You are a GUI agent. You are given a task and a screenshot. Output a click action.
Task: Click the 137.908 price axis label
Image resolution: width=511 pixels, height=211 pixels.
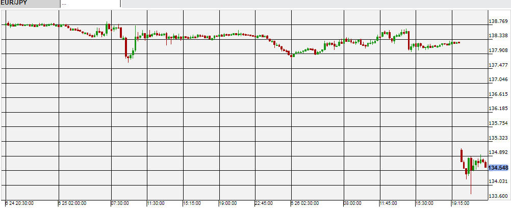(x=498, y=50)
